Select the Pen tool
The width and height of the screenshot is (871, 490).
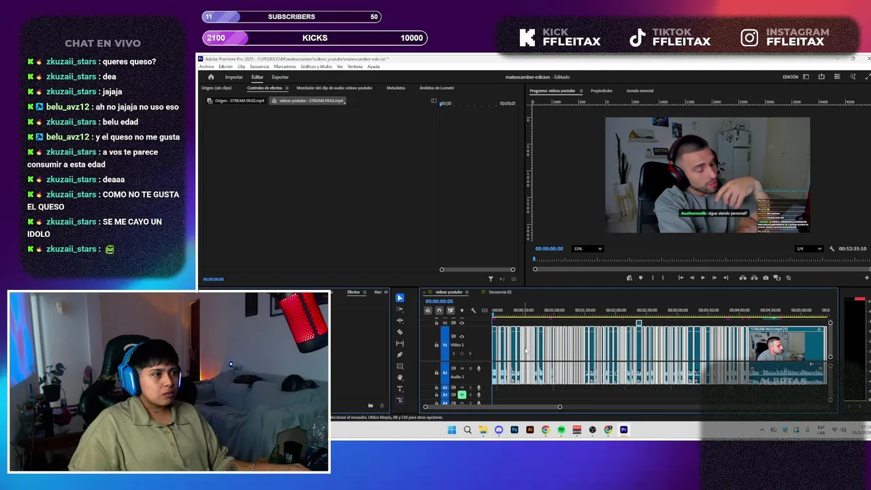point(400,355)
